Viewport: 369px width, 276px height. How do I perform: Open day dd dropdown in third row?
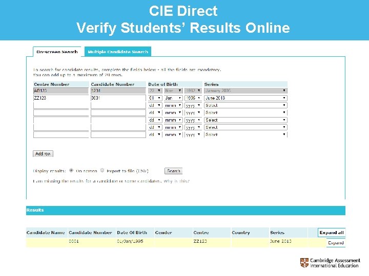(x=155, y=105)
